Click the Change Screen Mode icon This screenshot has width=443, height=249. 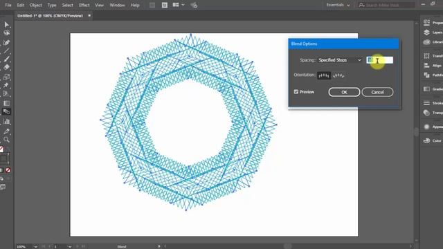pyautogui.click(x=3, y=187)
